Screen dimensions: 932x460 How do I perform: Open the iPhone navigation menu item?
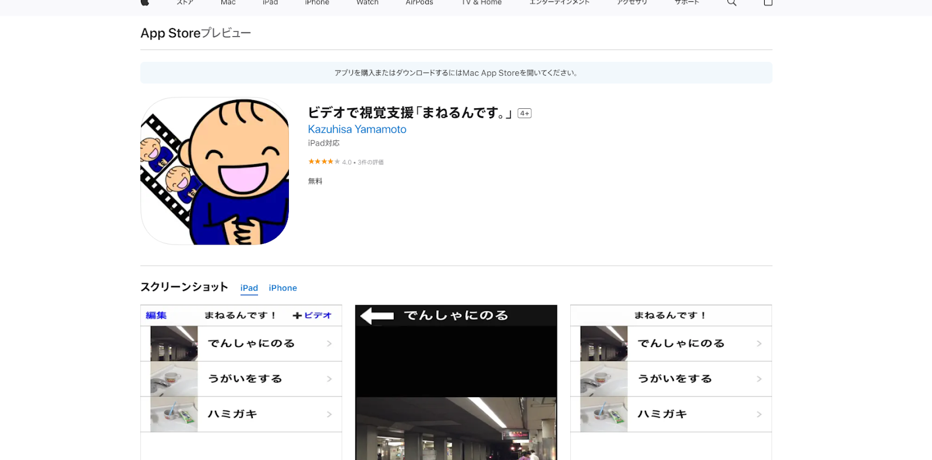[317, 2]
